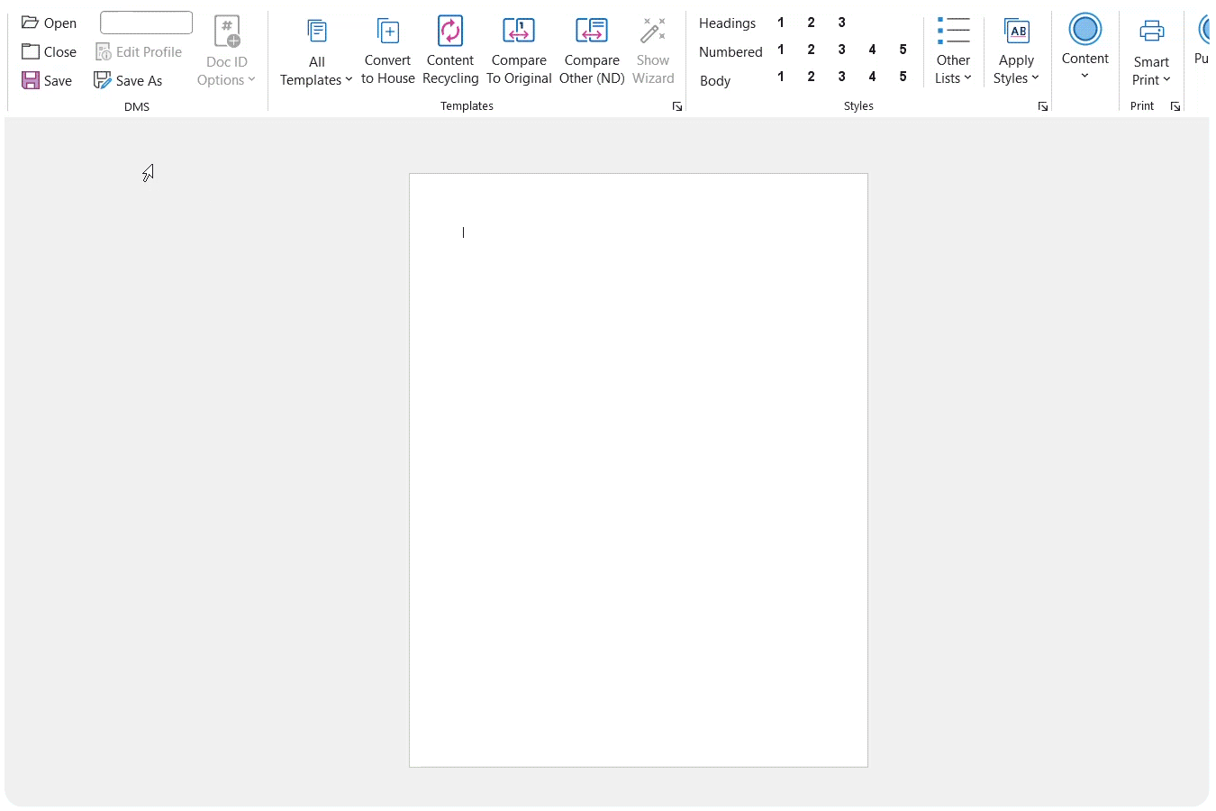Image resolution: width=1216 pixels, height=811 pixels.
Task: Click the Save As button
Action: 128,80
